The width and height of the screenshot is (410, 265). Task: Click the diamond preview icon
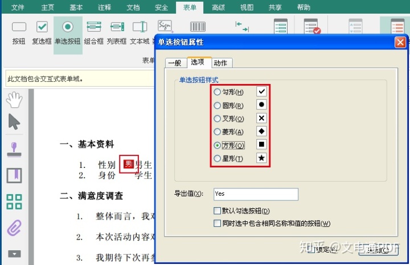point(261,131)
